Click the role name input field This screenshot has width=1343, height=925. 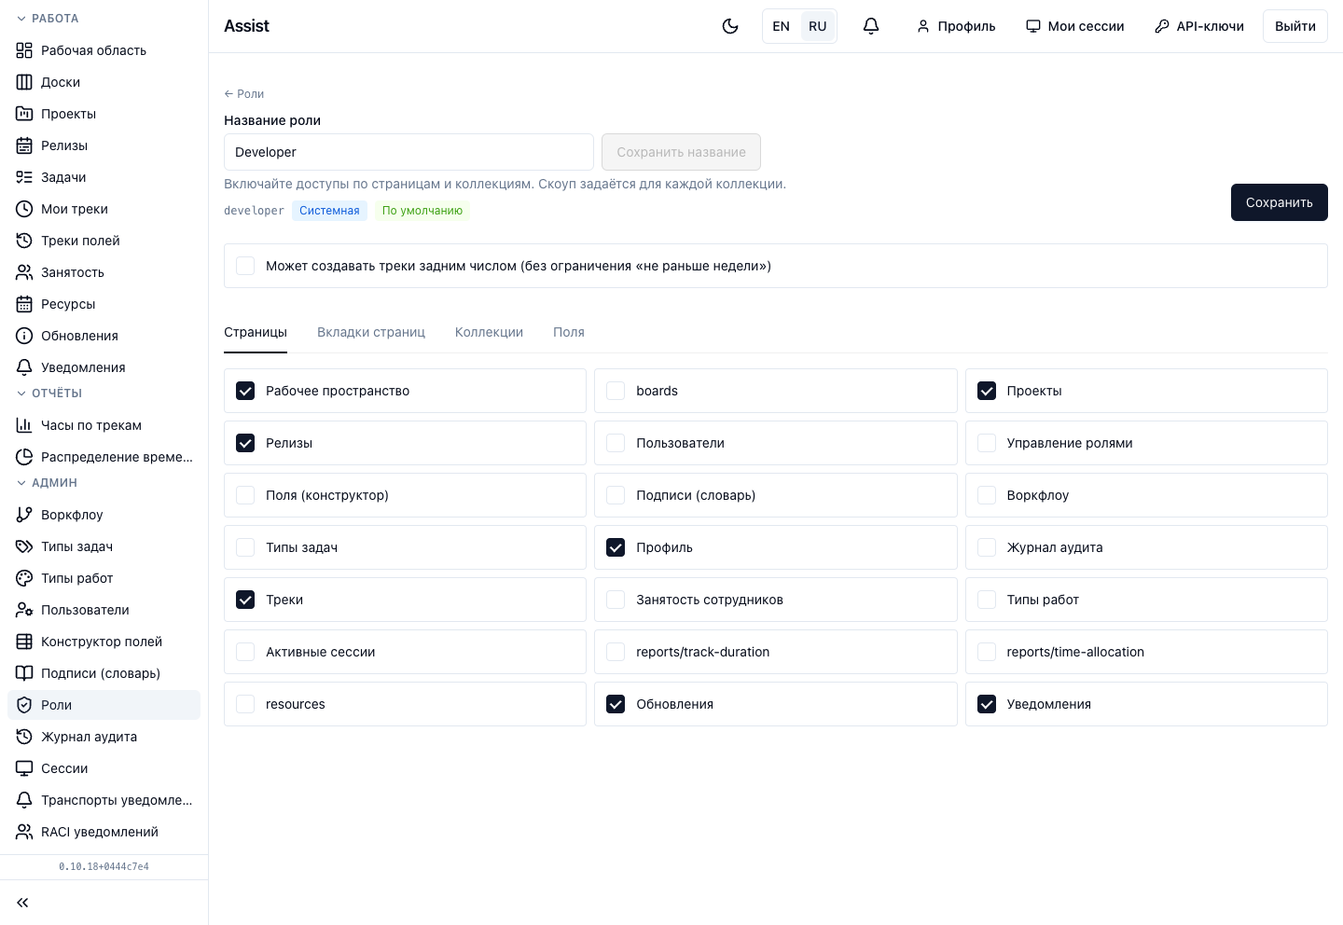[x=408, y=152]
